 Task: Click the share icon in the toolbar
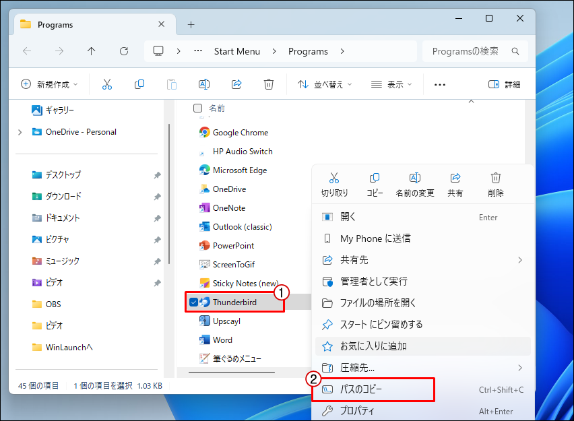[236, 84]
